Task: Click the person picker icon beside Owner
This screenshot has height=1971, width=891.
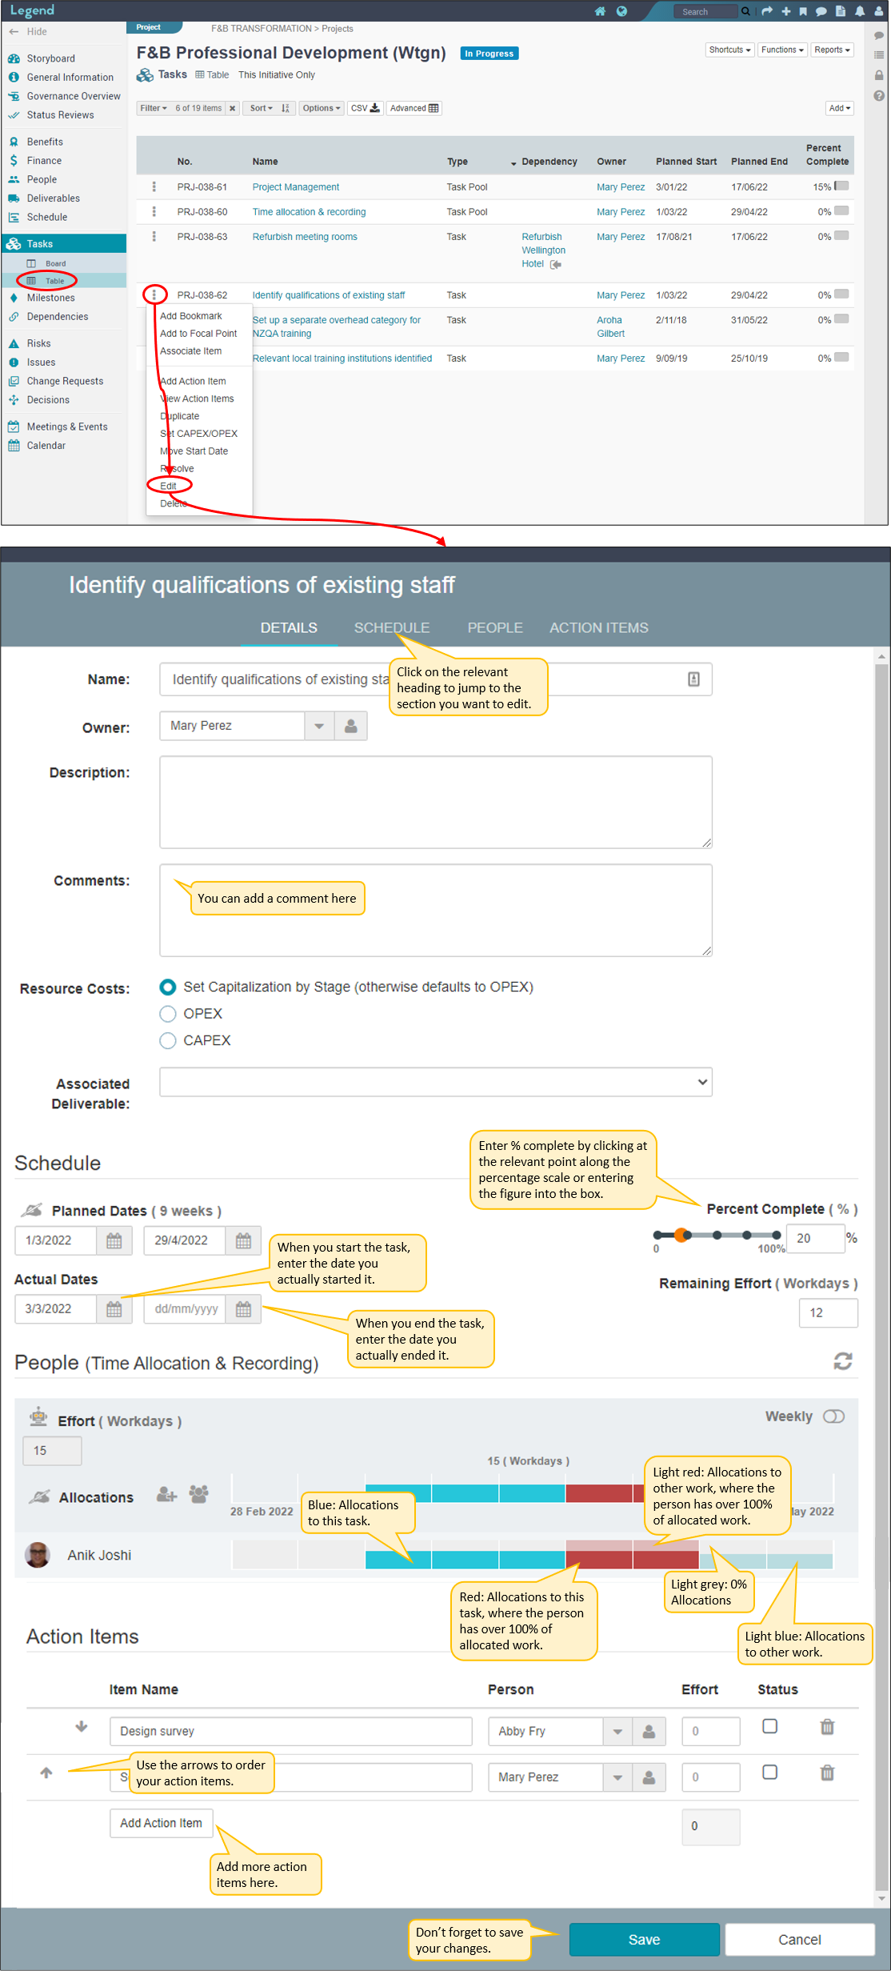Action: pos(350,726)
